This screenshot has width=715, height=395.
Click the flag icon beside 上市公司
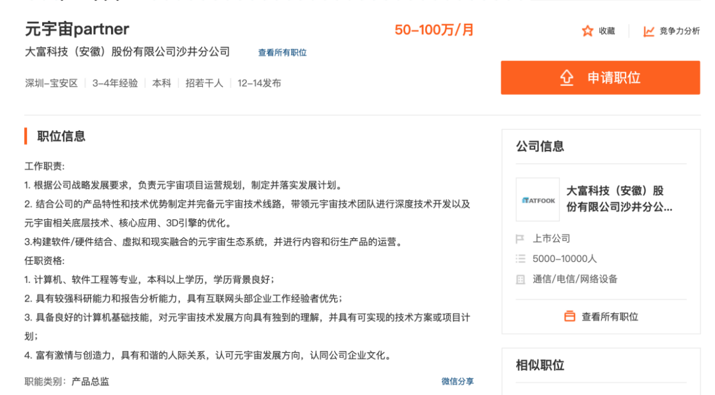[520, 239]
